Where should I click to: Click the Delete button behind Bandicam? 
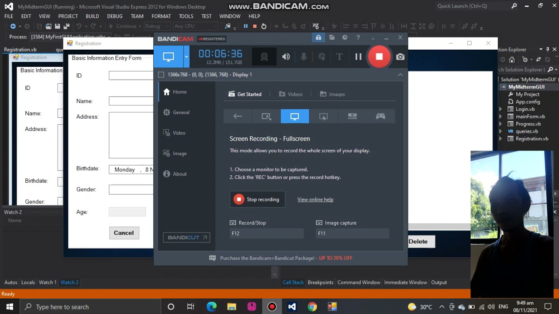click(419, 242)
